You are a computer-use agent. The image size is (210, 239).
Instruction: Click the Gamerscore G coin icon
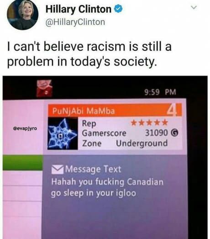tap(174, 133)
